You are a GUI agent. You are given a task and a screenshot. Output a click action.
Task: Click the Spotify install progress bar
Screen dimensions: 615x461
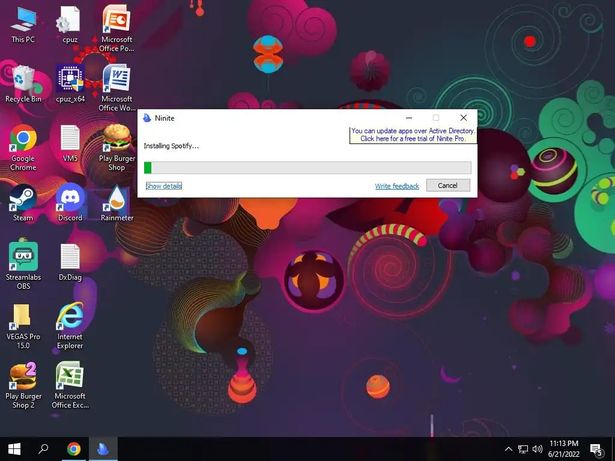(x=307, y=168)
